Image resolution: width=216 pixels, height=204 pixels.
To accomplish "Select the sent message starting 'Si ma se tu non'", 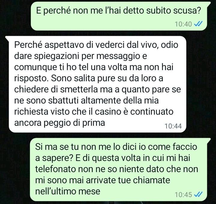I will click(x=118, y=170).
